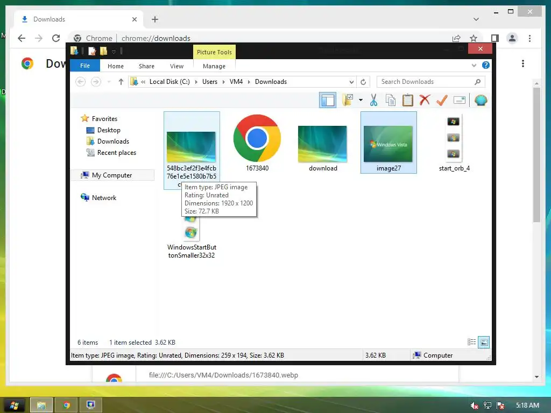
Task: Open the Manage ribbon tab
Action: (x=214, y=66)
